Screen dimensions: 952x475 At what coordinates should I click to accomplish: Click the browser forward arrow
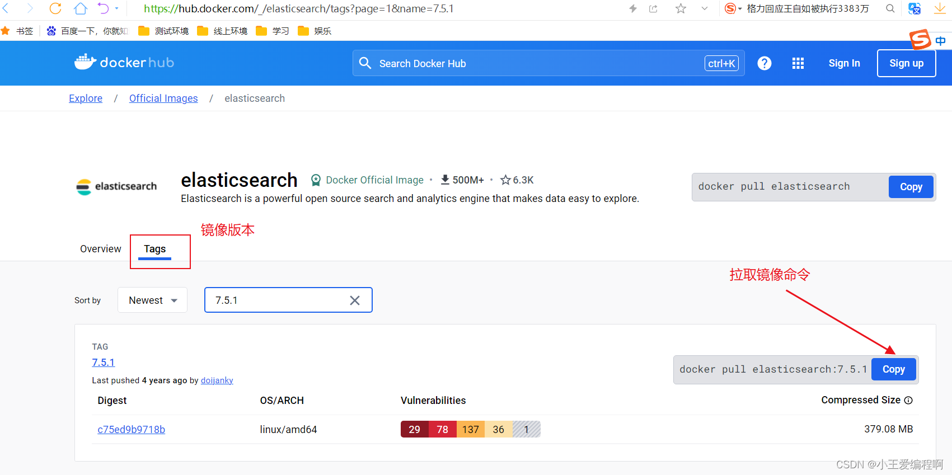30,8
